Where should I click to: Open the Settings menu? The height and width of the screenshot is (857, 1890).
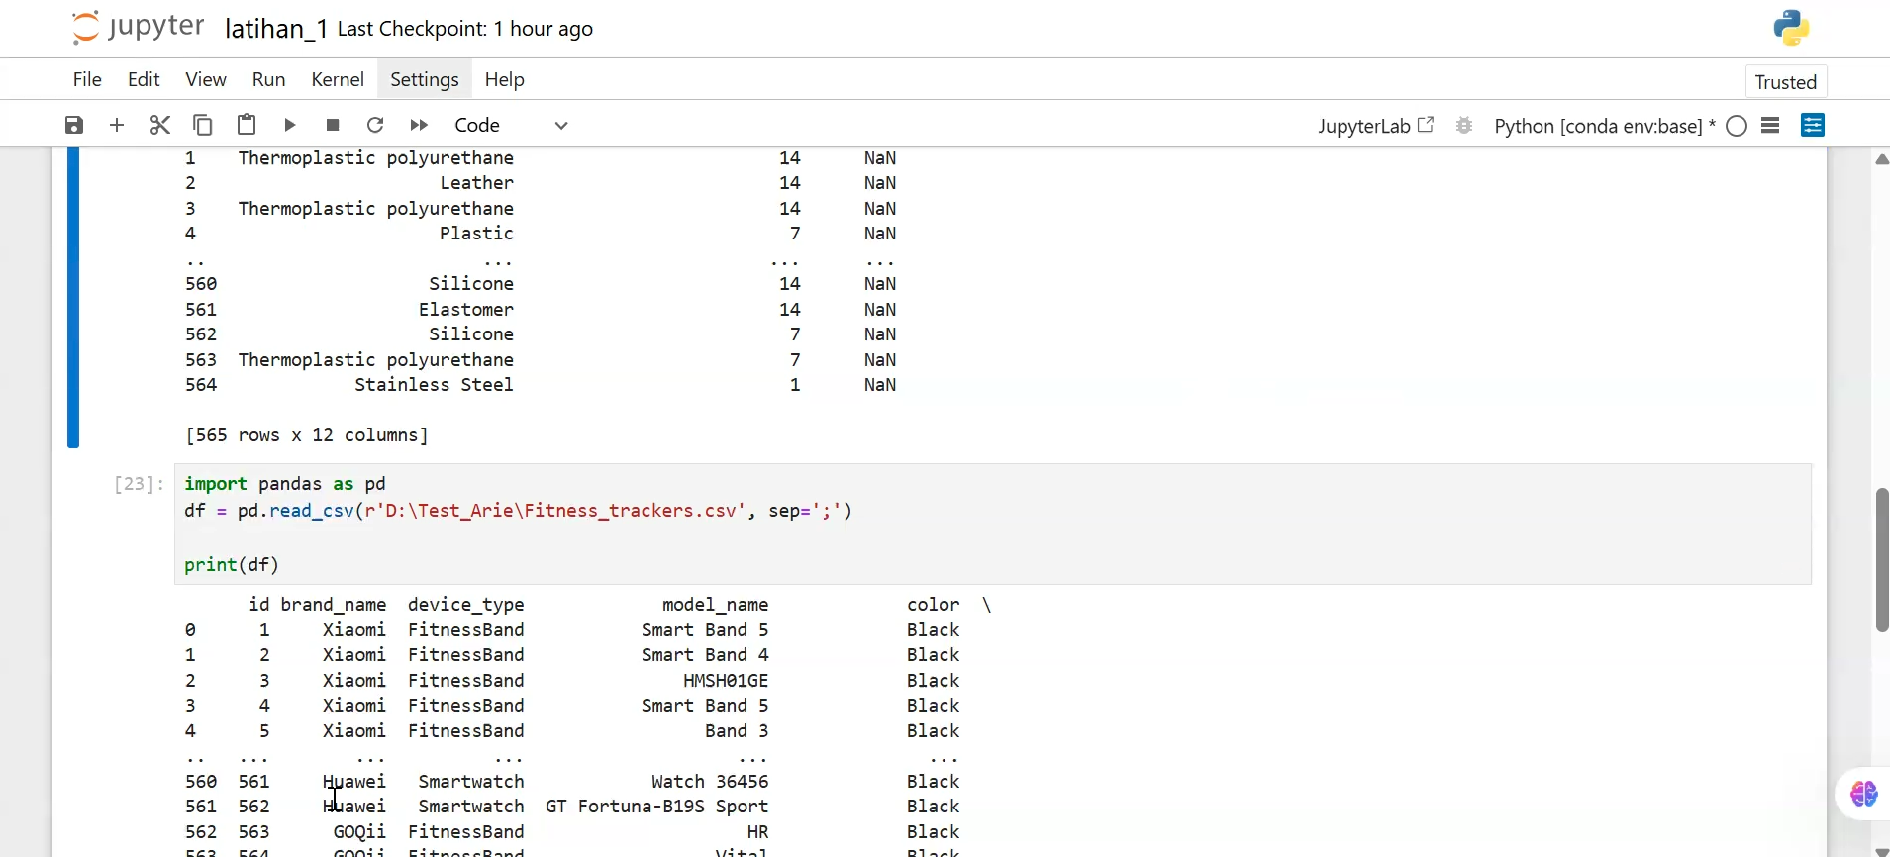coord(424,79)
